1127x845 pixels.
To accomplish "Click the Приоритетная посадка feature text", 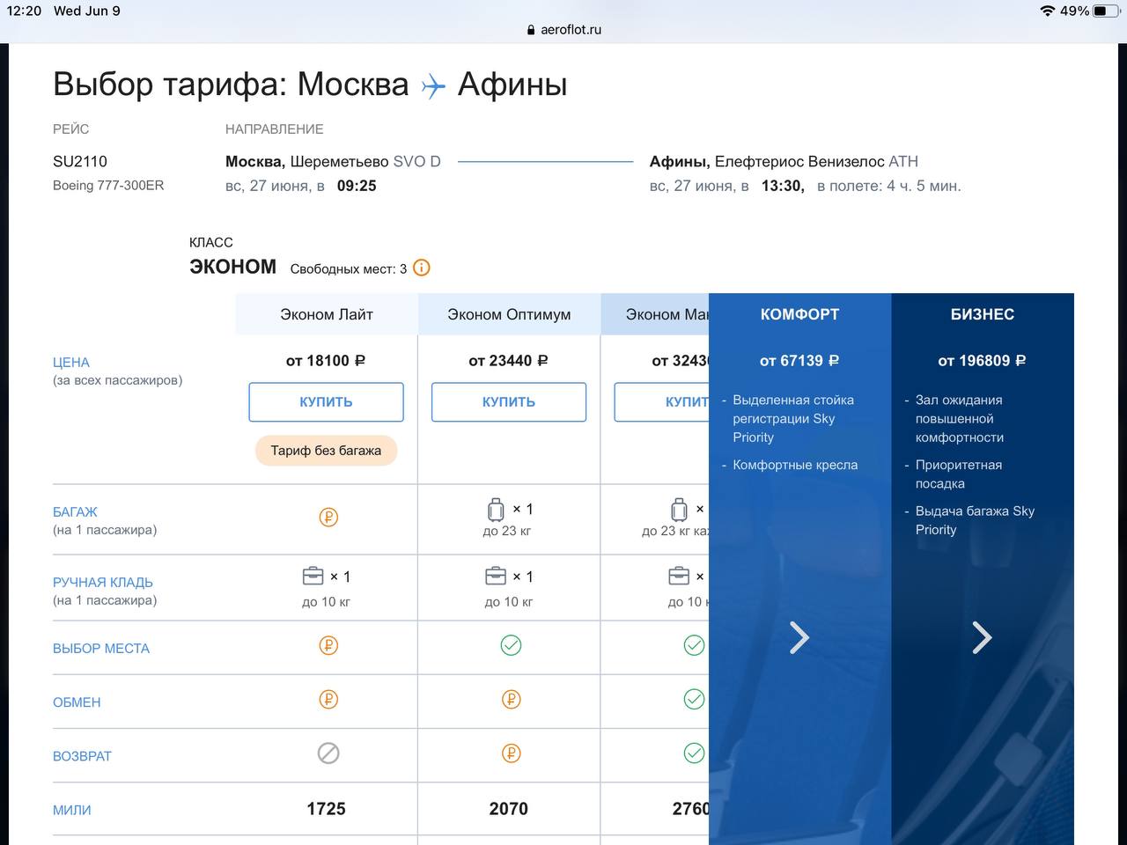I will 959,474.
